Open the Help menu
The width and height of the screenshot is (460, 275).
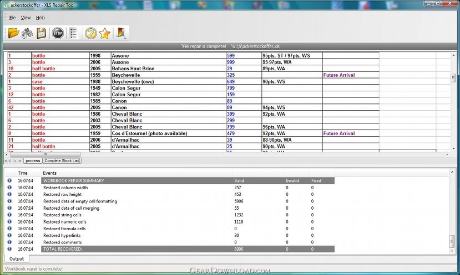tap(40, 18)
